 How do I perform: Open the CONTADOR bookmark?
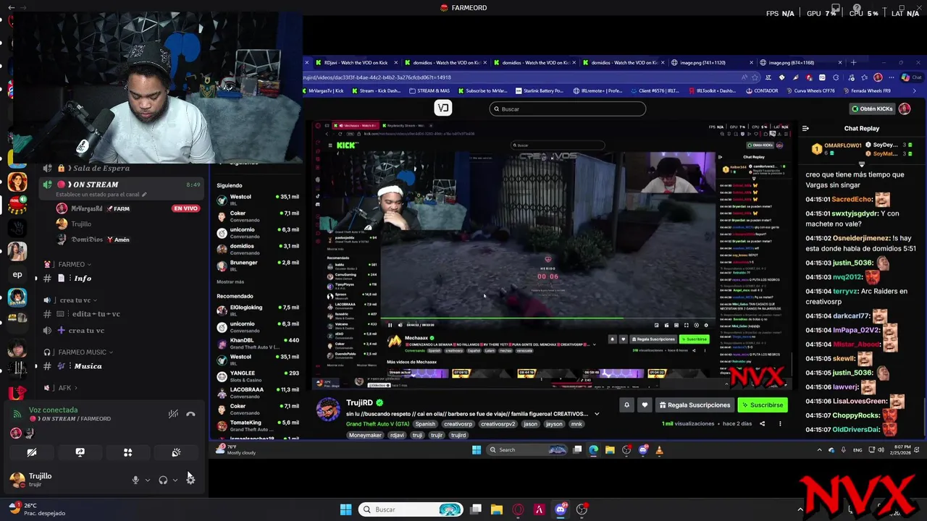pos(761,91)
